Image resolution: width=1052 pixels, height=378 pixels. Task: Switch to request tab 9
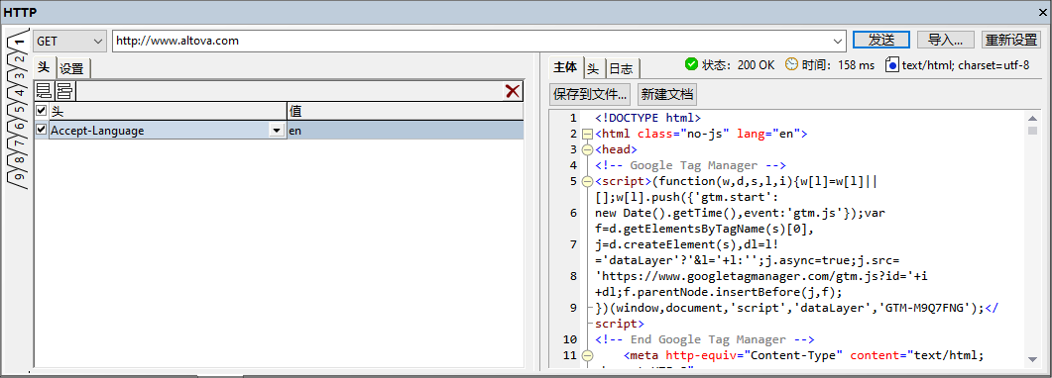(20, 176)
